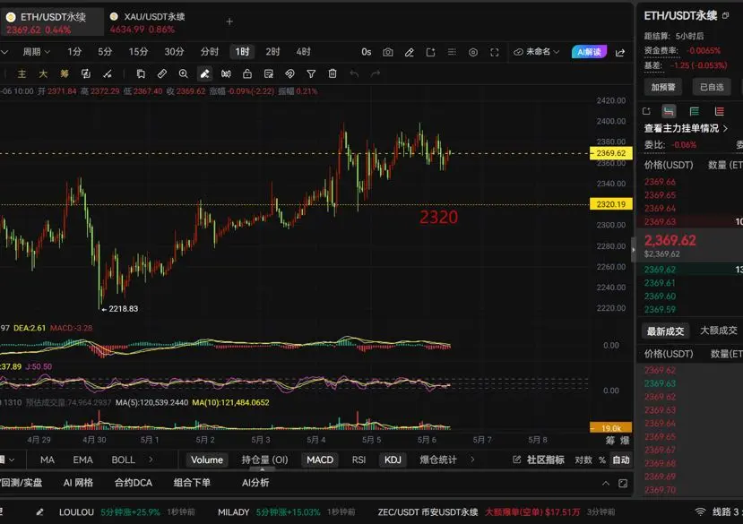Switch to XAU/USDT永续 tab
The width and height of the screenshot is (743, 524).
point(147,22)
